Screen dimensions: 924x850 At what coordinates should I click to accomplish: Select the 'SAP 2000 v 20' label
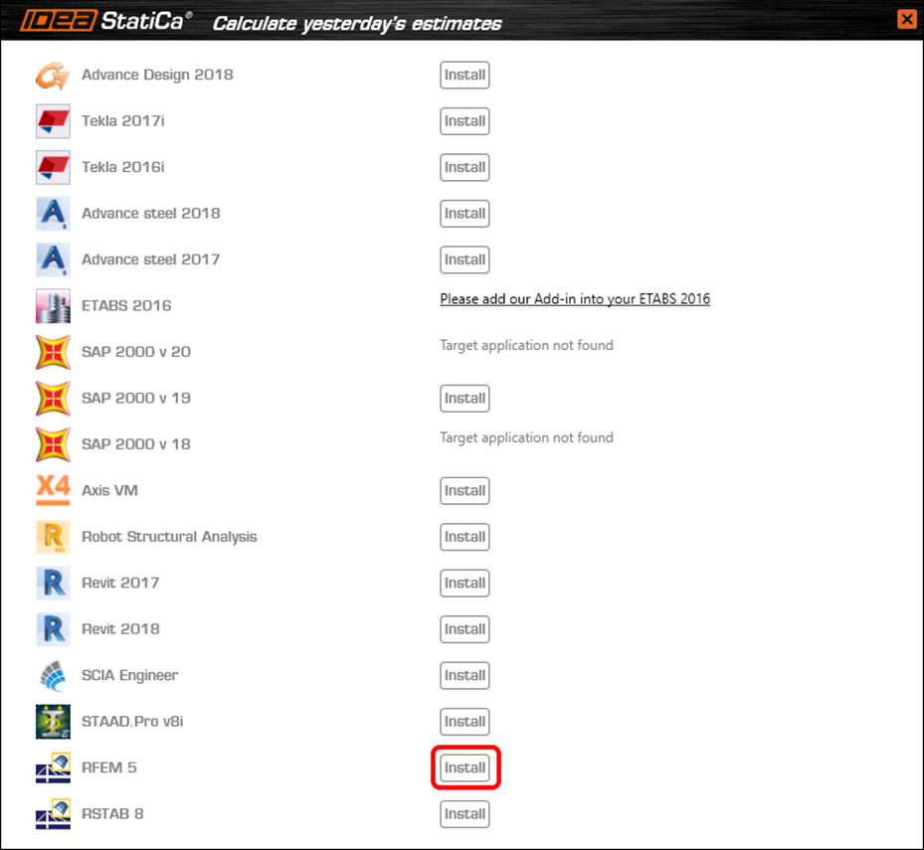point(136,352)
